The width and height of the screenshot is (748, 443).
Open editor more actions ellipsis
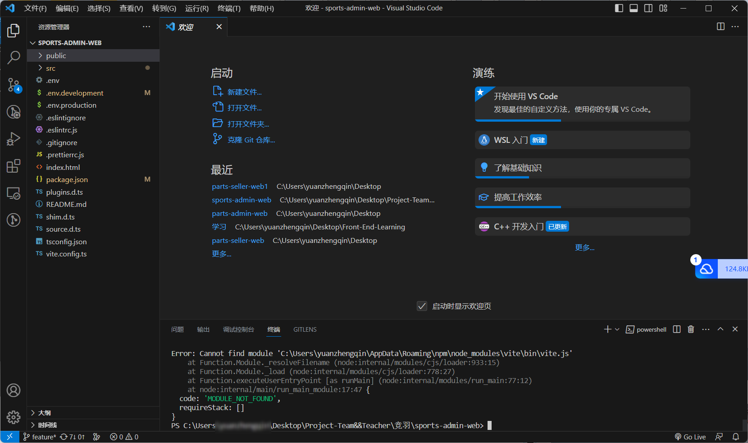pyautogui.click(x=735, y=27)
